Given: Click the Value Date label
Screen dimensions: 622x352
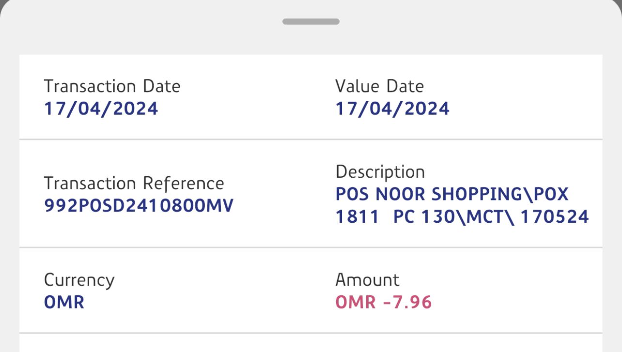Looking at the screenshot, I should [x=379, y=86].
